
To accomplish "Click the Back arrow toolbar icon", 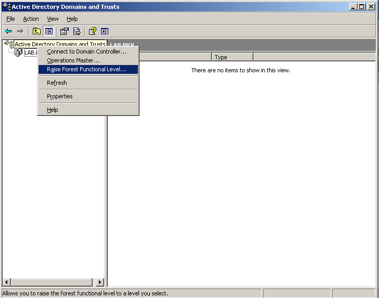I will click(x=8, y=31).
